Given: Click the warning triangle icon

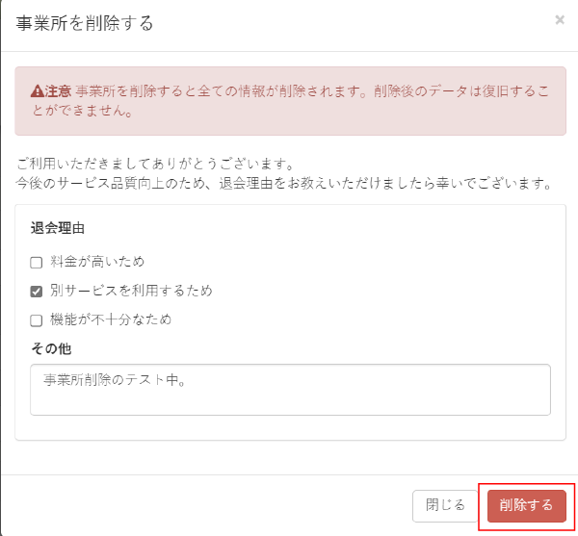Looking at the screenshot, I should pos(38,90).
